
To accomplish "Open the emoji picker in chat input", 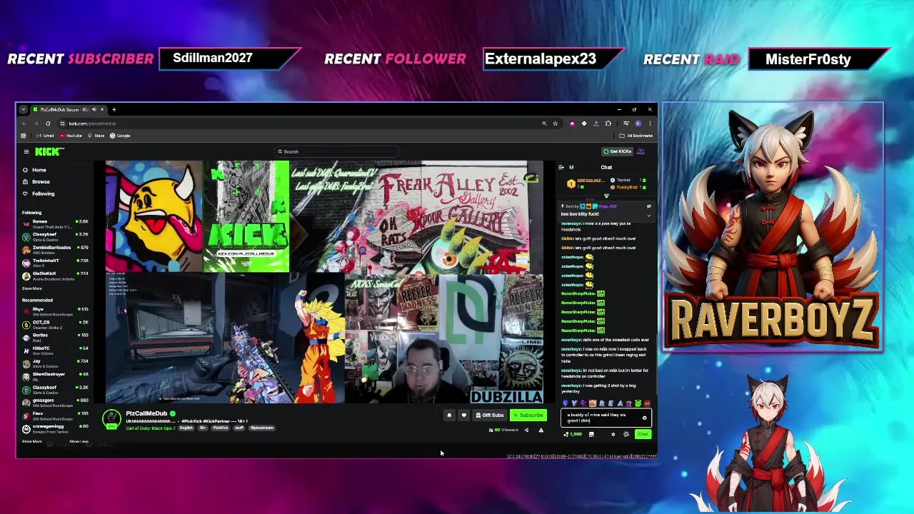I will tap(644, 418).
